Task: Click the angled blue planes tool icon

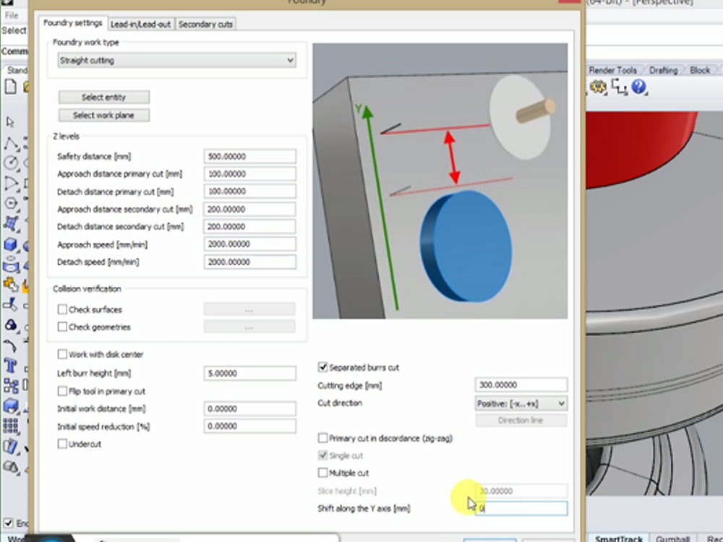Action: [11, 446]
